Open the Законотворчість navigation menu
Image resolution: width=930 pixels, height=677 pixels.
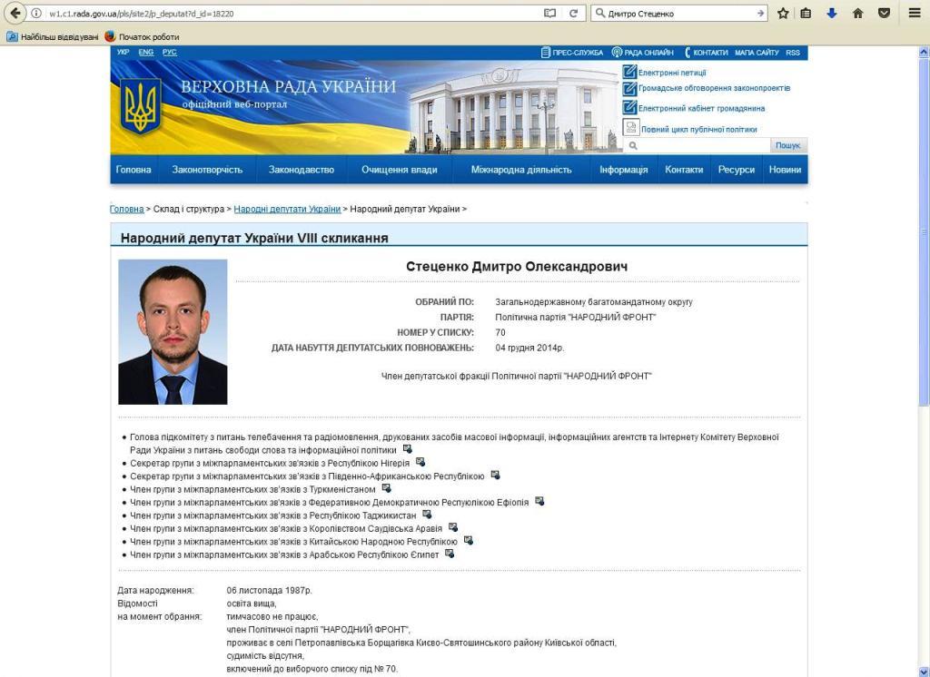pos(207,170)
